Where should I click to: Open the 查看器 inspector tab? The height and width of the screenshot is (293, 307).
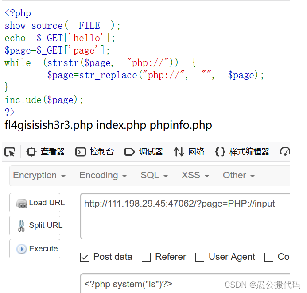(46, 152)
